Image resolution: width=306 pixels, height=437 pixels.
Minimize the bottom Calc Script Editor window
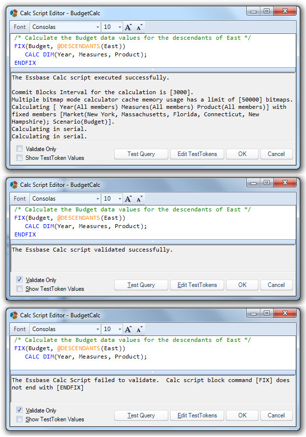pos(254,313)
